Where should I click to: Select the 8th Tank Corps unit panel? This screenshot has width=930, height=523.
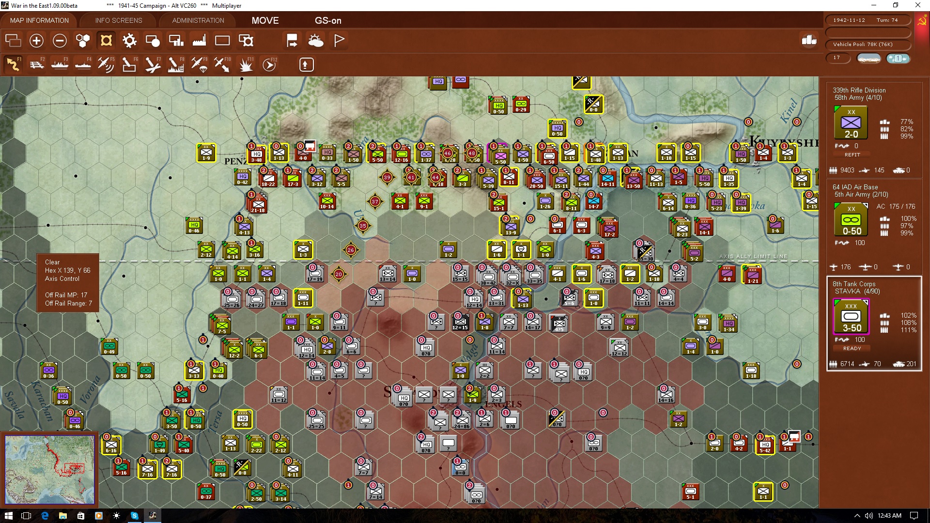(x=874, y=323)
